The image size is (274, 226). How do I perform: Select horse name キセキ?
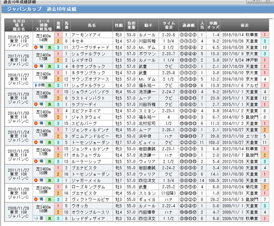78,41
